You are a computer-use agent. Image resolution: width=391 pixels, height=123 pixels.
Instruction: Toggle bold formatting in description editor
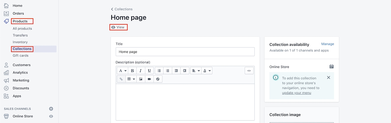tap(132, 71)
